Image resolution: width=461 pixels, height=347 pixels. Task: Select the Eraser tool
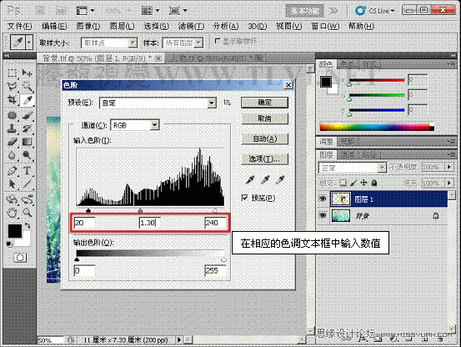(12, 142)
